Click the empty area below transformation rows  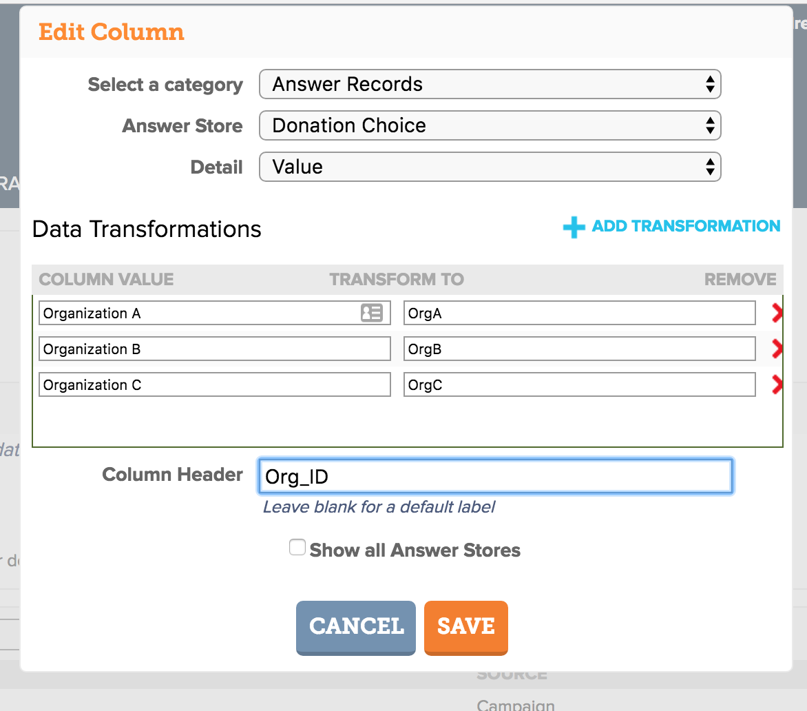click(407, 422)
